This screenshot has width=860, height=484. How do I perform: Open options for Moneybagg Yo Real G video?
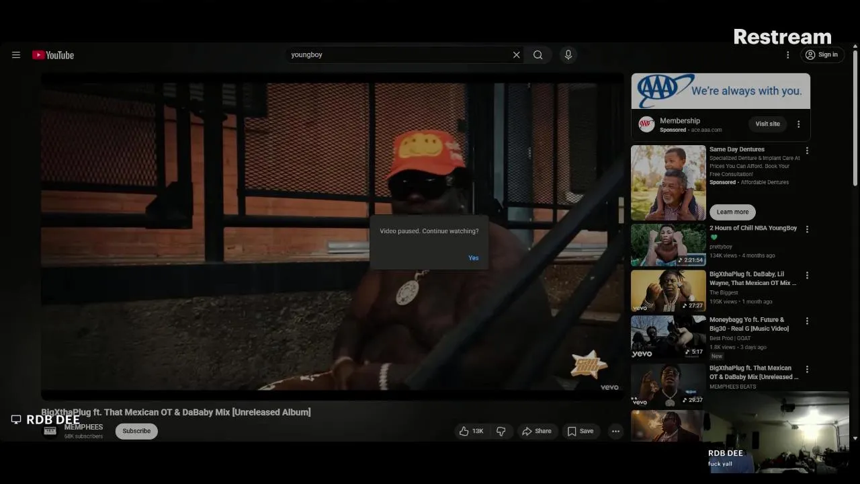807,321
